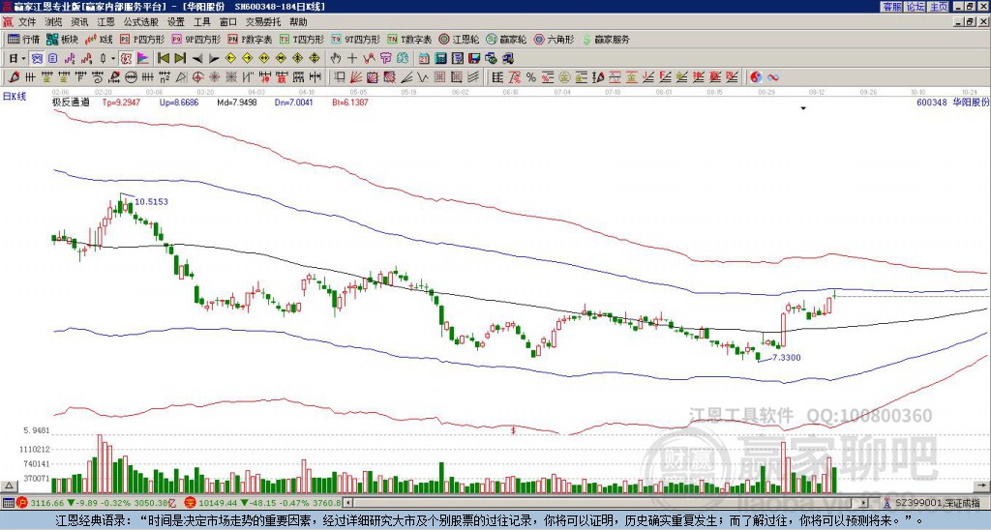The image size is (991, 530).
Task: Click the up-triangle button beside volume panel
Action: click(x=9, y=486)
